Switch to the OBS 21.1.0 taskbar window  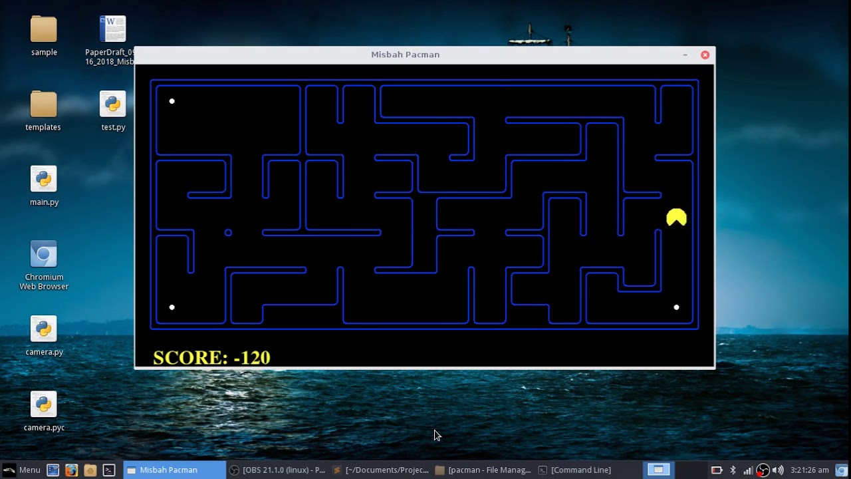pyautogui.click(x=277, y=470)
